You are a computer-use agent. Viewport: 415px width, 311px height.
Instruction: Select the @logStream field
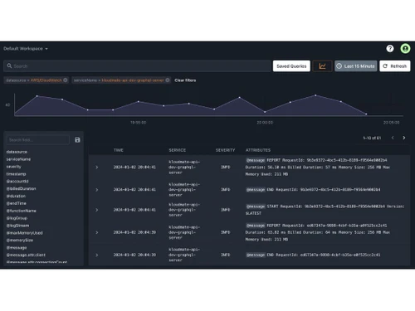(x=17, y=226)
